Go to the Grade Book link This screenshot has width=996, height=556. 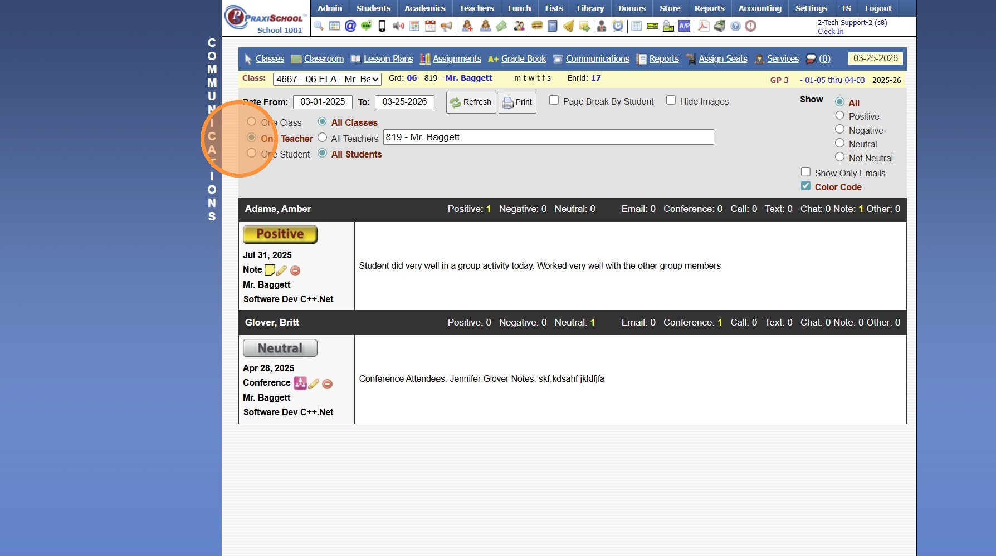coord(524,59)
